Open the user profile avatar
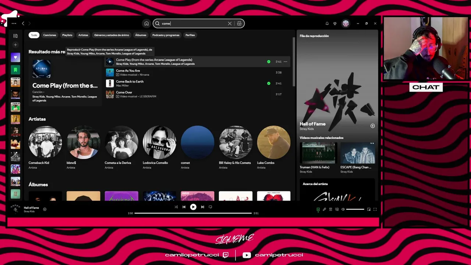 [x=346, y=24]
